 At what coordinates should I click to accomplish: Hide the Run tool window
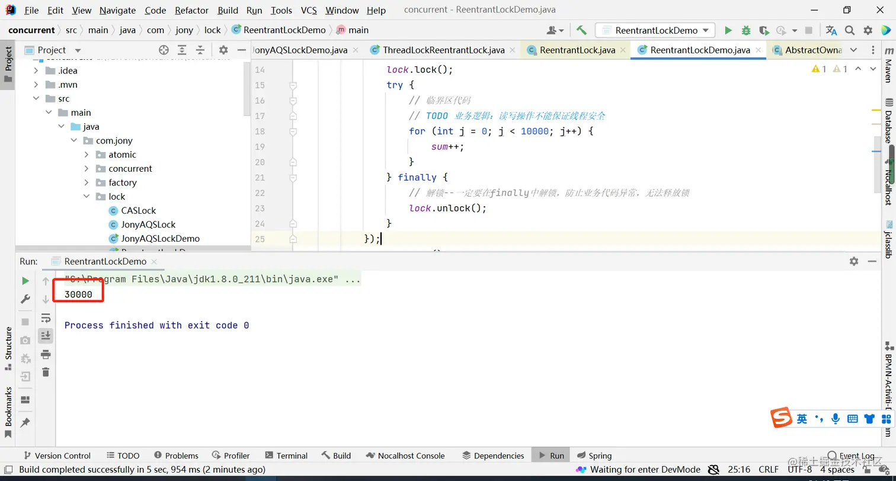pyautogui.click(x=872, y=261)
